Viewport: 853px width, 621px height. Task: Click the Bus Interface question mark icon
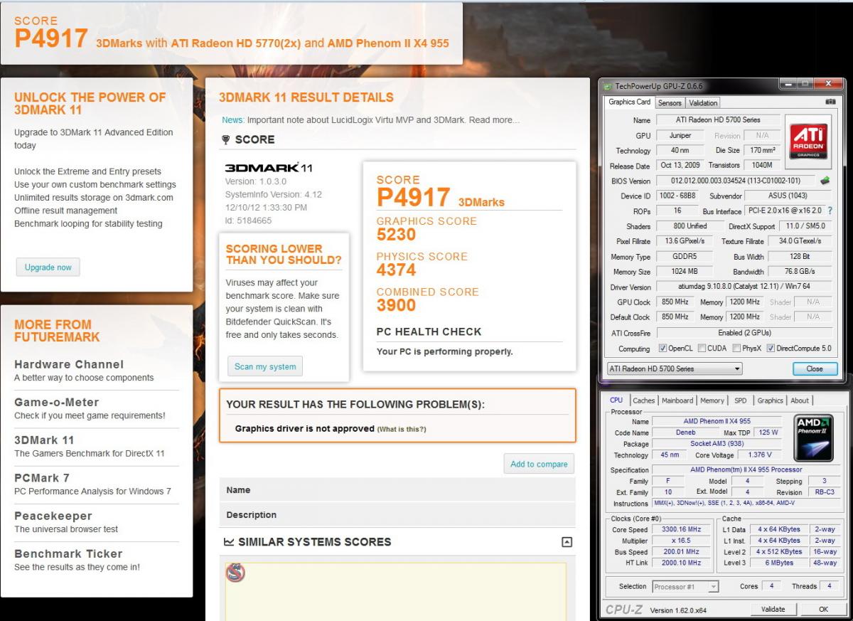pos(830,211)
